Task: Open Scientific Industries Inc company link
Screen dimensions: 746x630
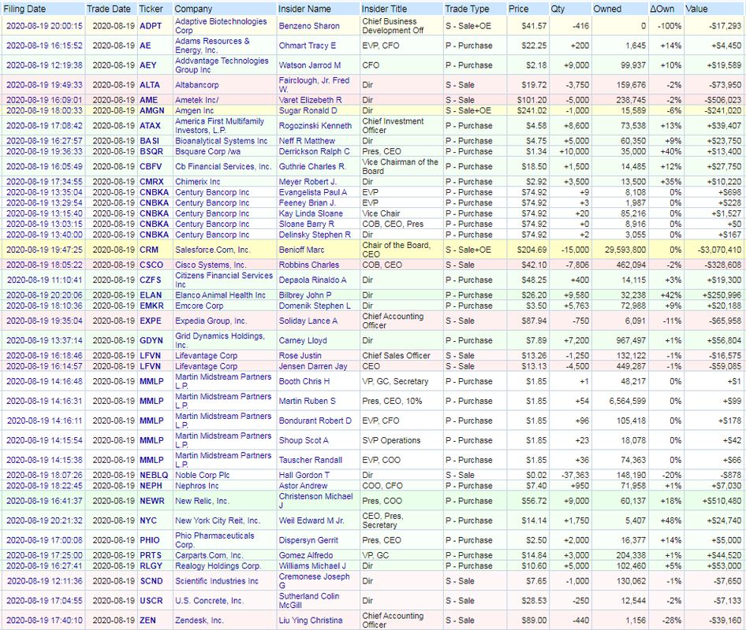Action: (217, 580)
